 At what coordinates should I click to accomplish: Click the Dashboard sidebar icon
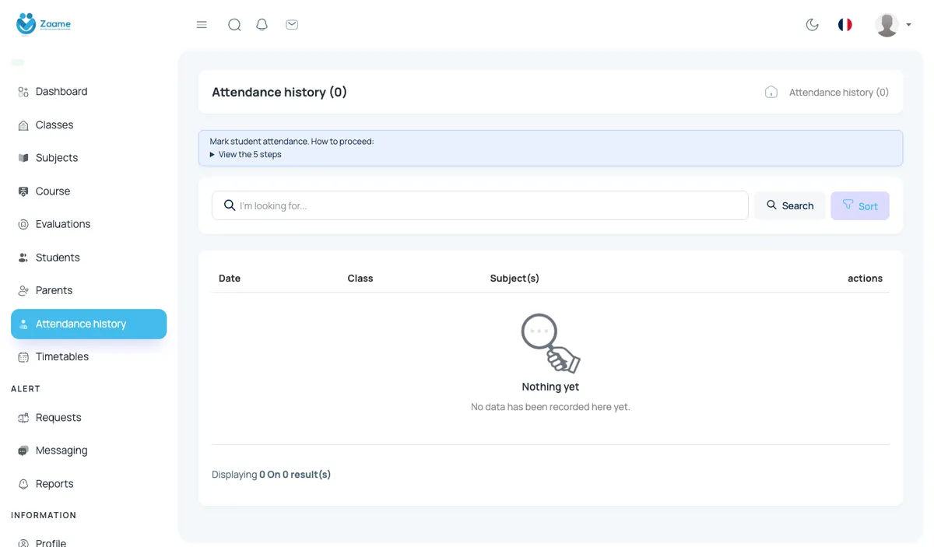[x=23, y=92]
